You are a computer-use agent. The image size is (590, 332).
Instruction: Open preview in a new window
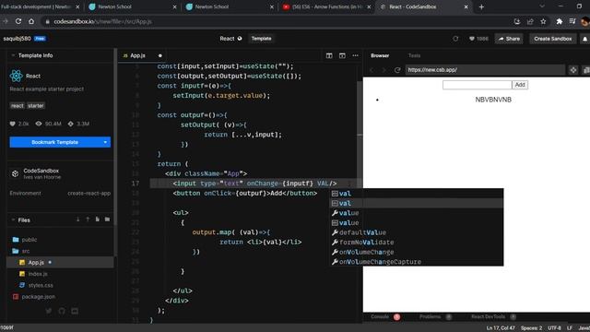pos(586,70)
